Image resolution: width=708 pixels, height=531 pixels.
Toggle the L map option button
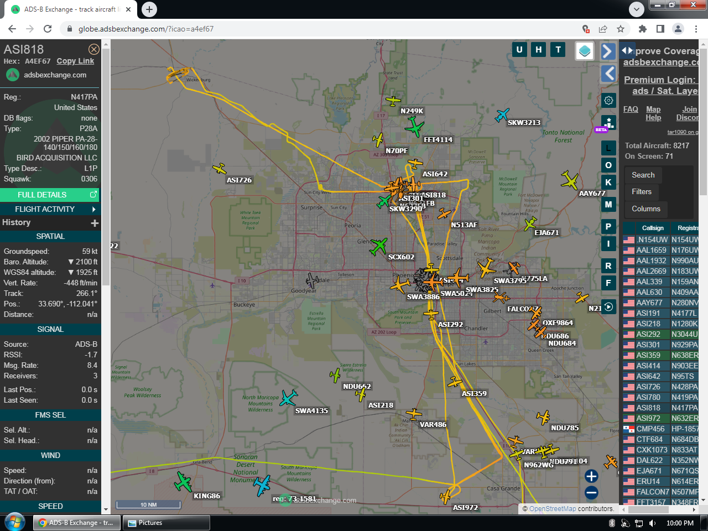click(608, 148)
